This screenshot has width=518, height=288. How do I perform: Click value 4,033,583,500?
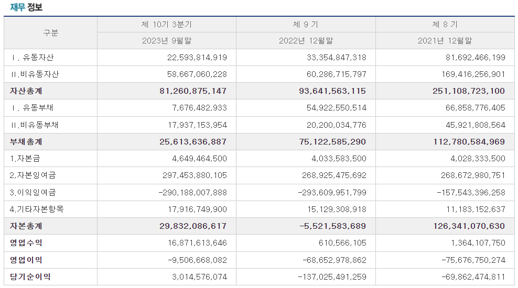point(339,159)
